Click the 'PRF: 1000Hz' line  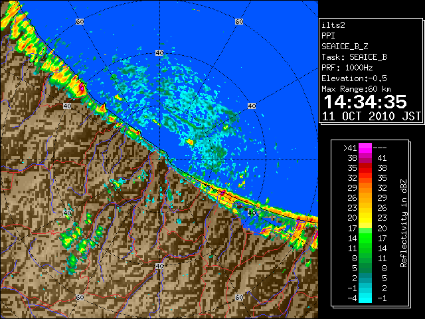[347, 68]
